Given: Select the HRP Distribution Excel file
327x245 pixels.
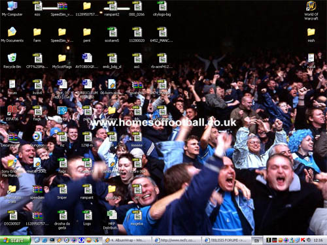Looking at the screenshot, I should (112, 220).
